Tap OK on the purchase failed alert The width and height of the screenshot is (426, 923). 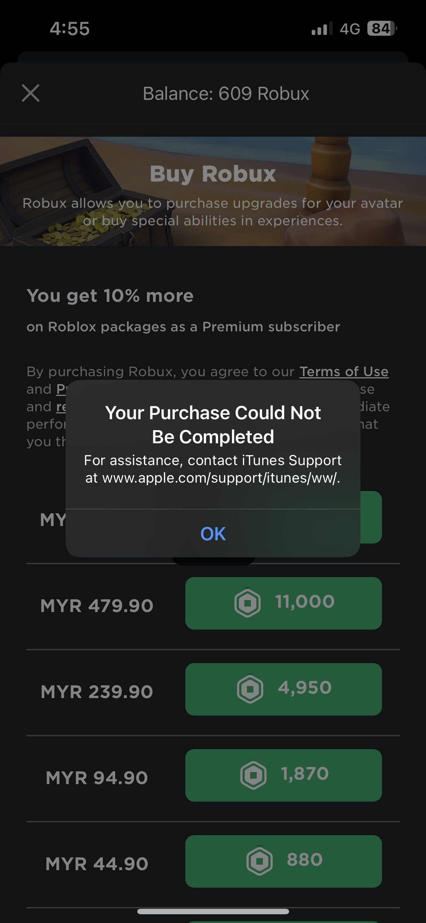tap(213, 533)
